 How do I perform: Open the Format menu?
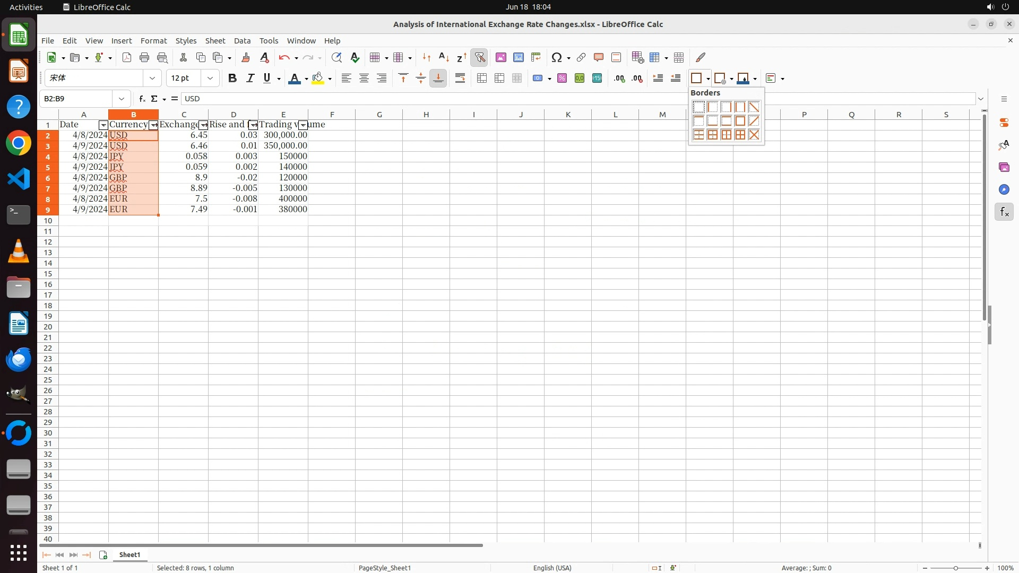click(x=153, y=41)
